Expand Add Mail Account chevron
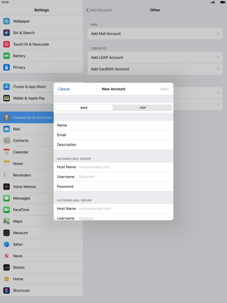 click(218, 34)
